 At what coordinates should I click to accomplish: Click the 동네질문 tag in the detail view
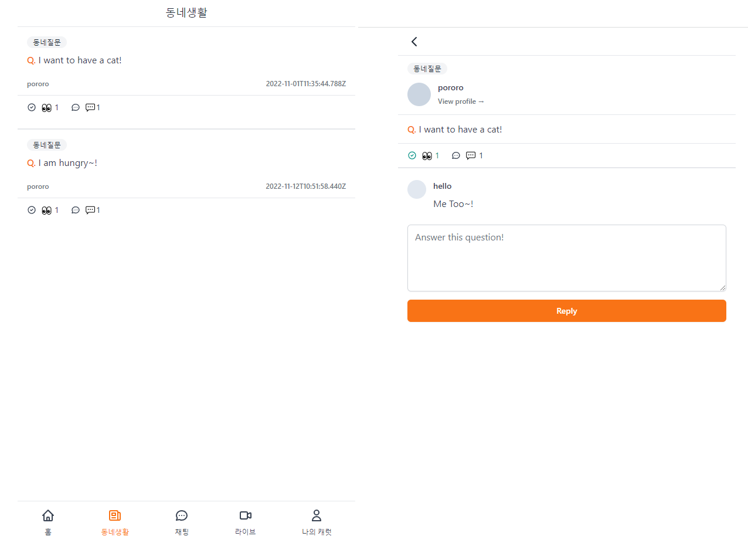point(427,69)
